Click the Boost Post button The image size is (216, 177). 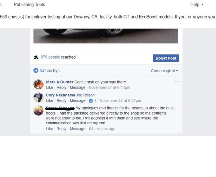166,58
